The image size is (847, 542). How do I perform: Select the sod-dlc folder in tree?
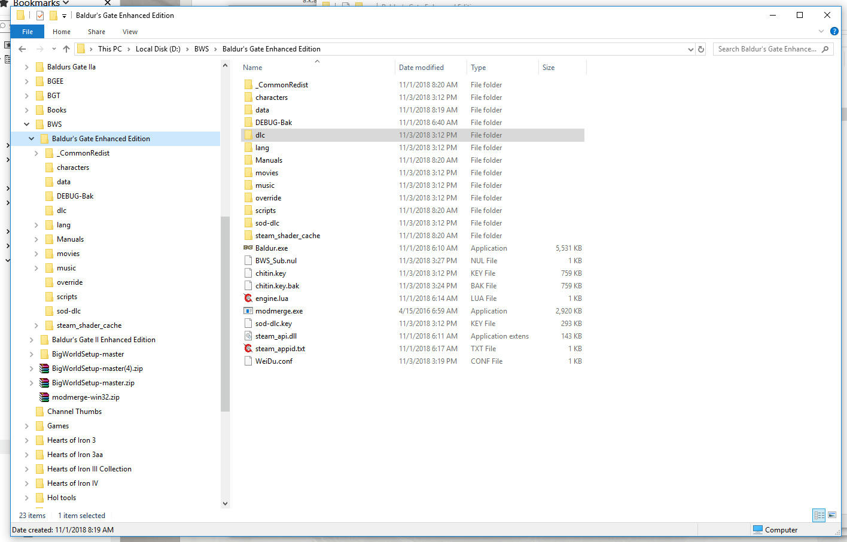pyautogui.click(x=69, y=311)
